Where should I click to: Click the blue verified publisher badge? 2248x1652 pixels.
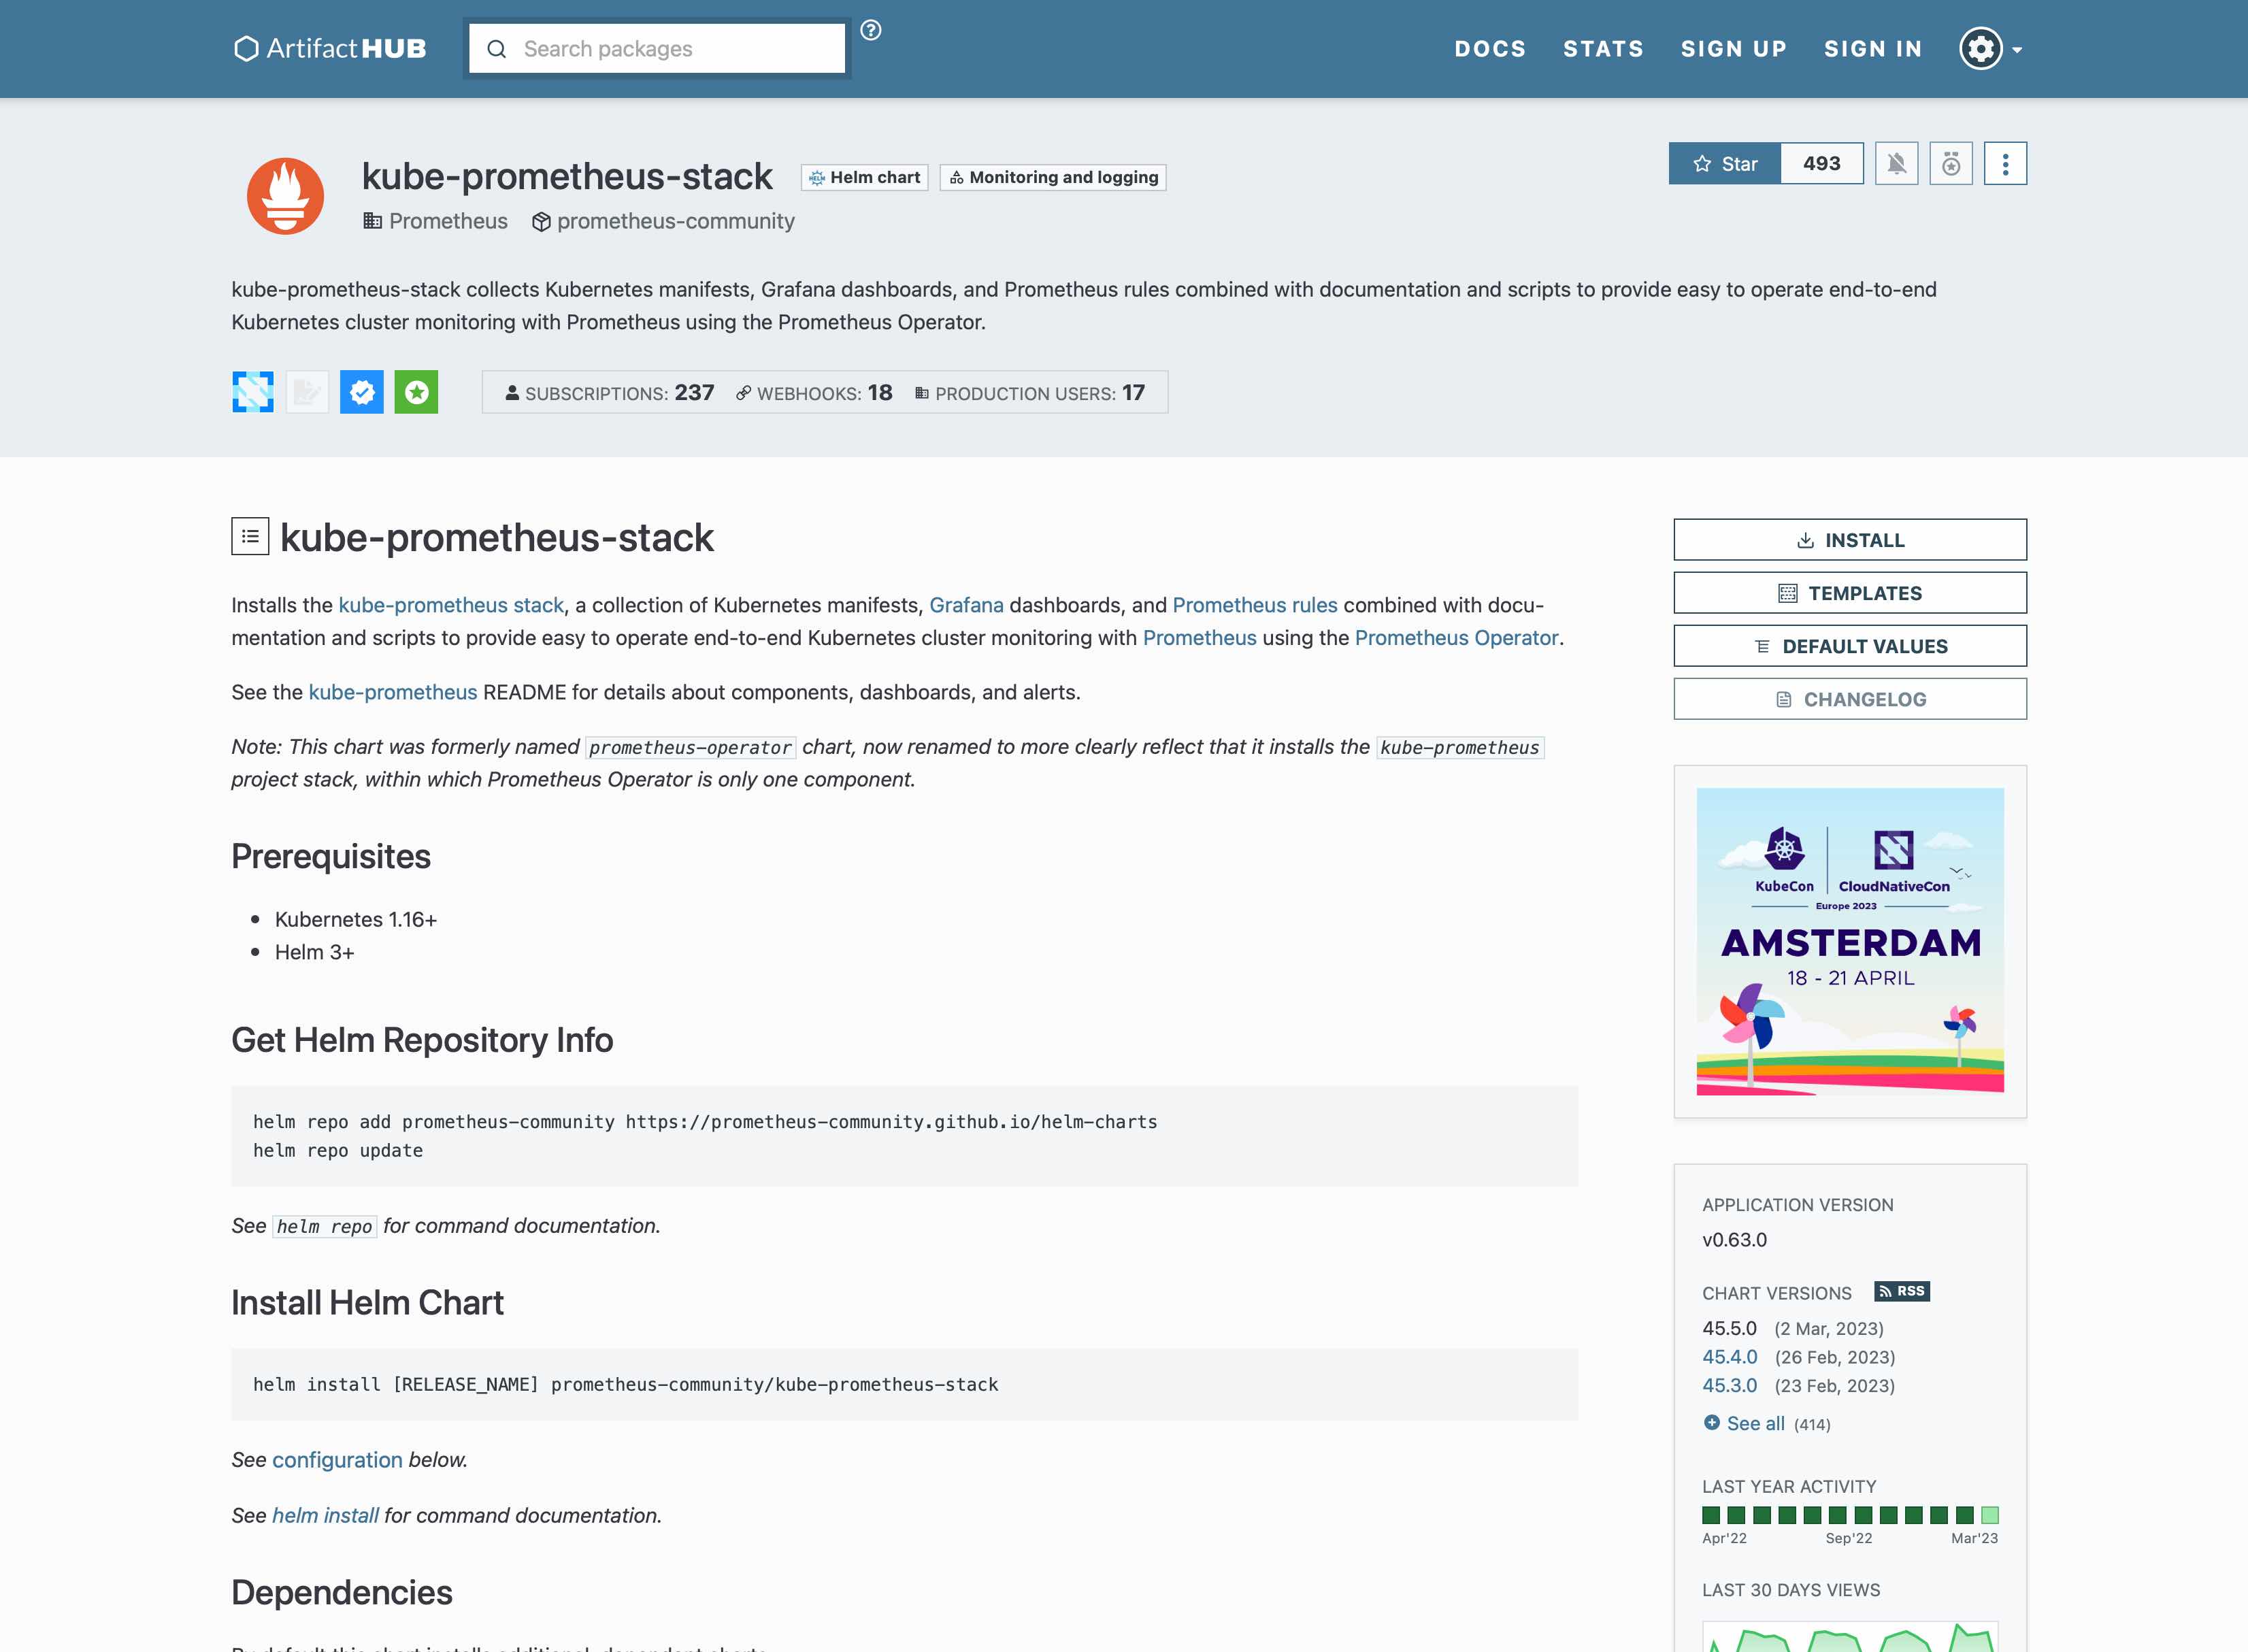point(362,392)
